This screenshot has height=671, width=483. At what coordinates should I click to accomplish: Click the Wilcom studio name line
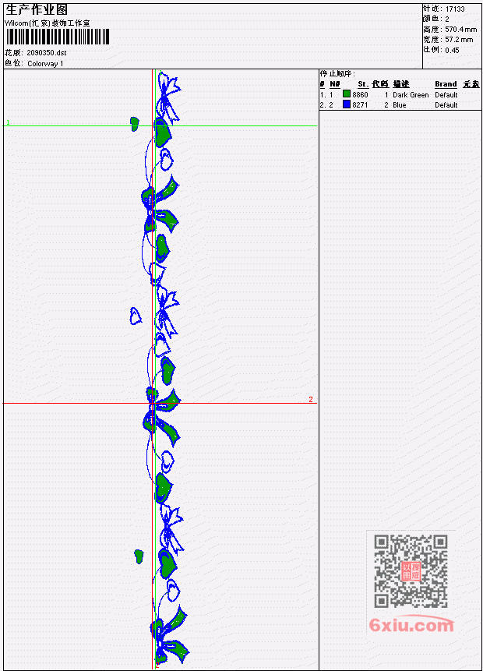(48, 23)
